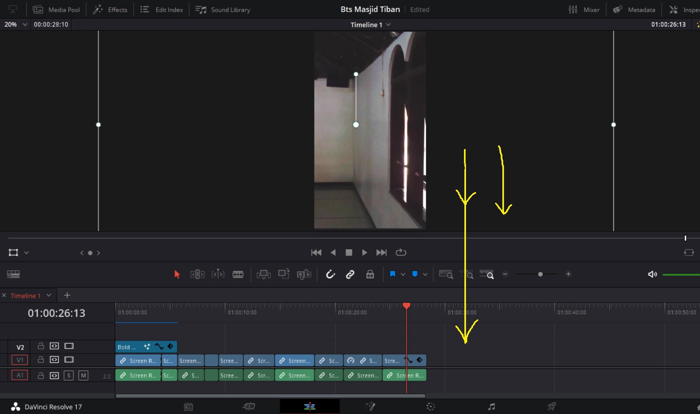Lock the V1 video track
Image resolution: width=700 pixels, height=414 pixels.
click(41, 359)
